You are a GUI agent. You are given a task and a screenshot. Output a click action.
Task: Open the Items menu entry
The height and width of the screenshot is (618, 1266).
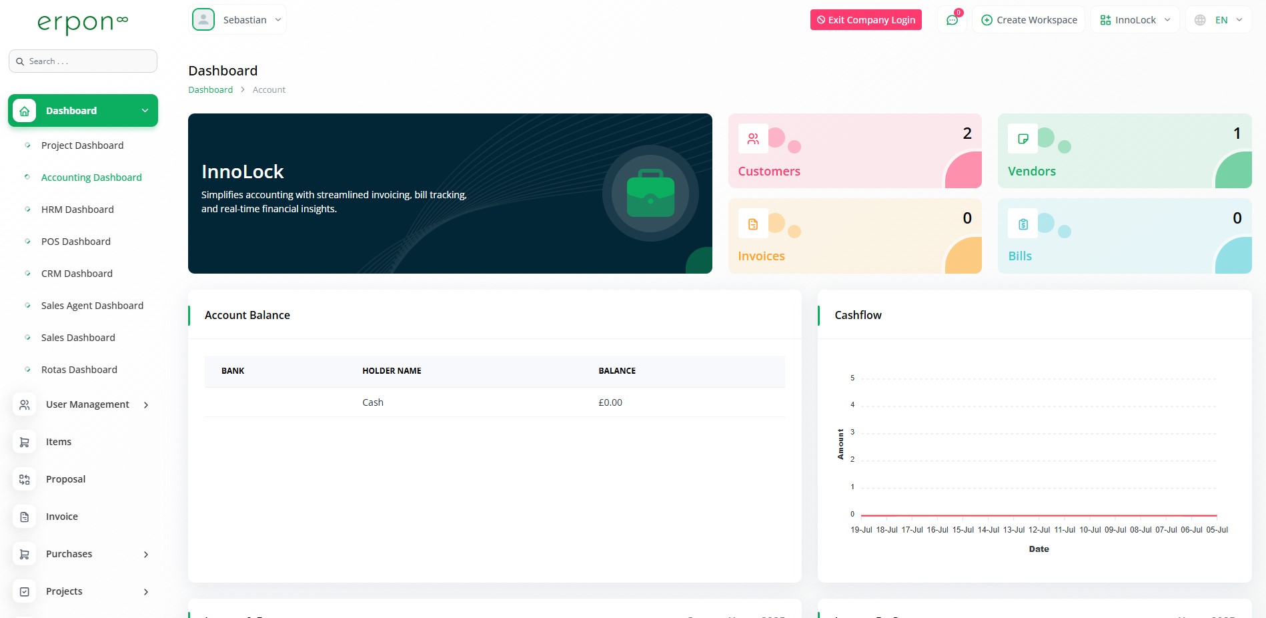pyautogui.click(x=59, y=442)
